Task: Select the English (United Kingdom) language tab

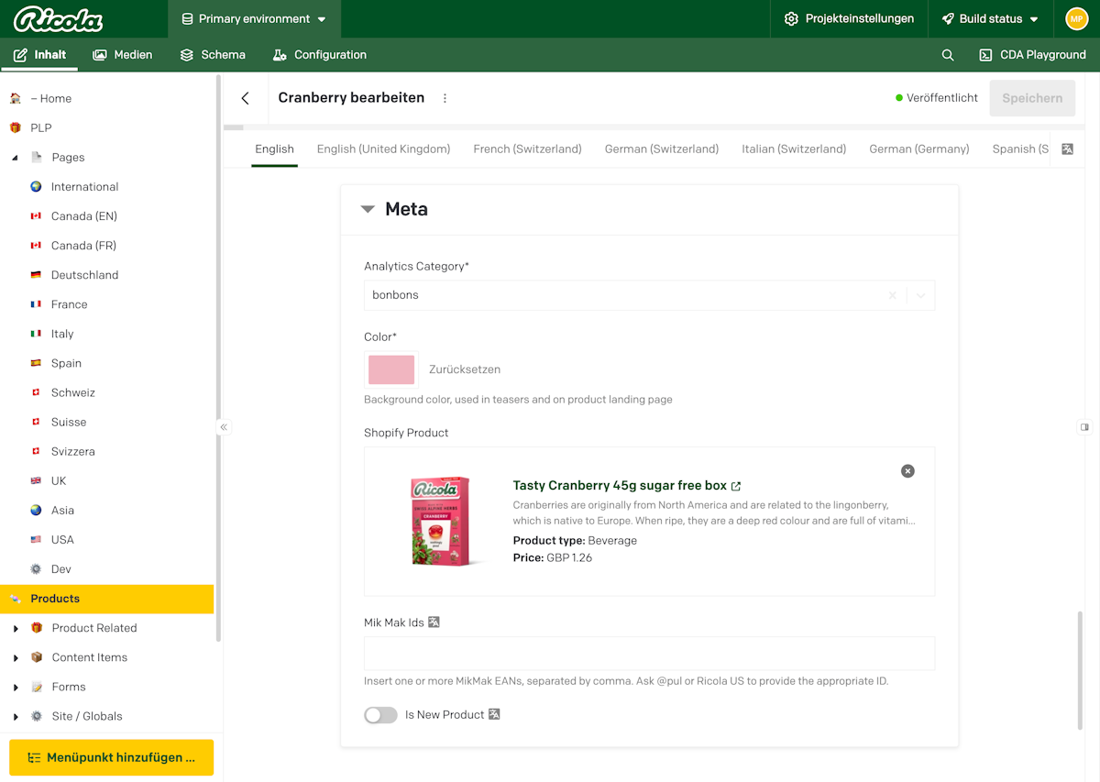Action: (383, 149)
